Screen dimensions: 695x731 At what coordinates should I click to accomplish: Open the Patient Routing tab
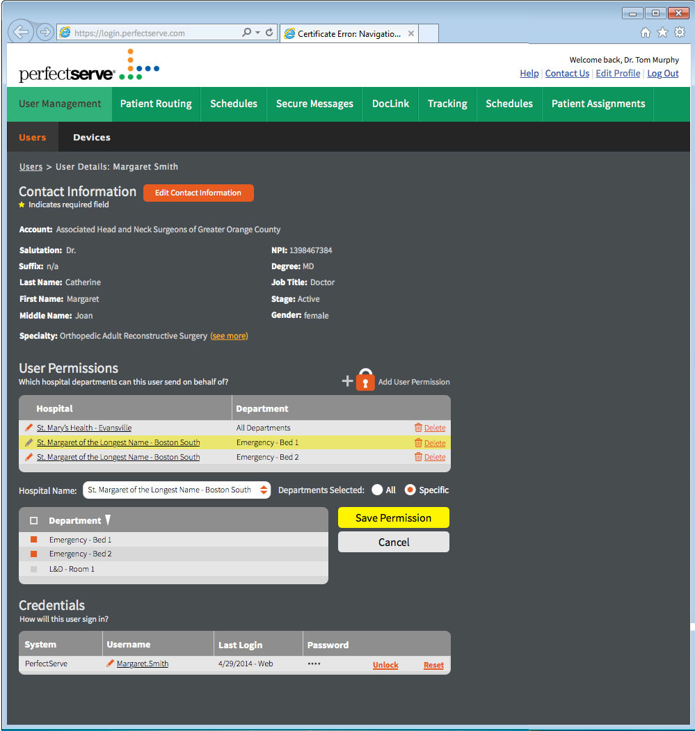(x=156, y=104)
